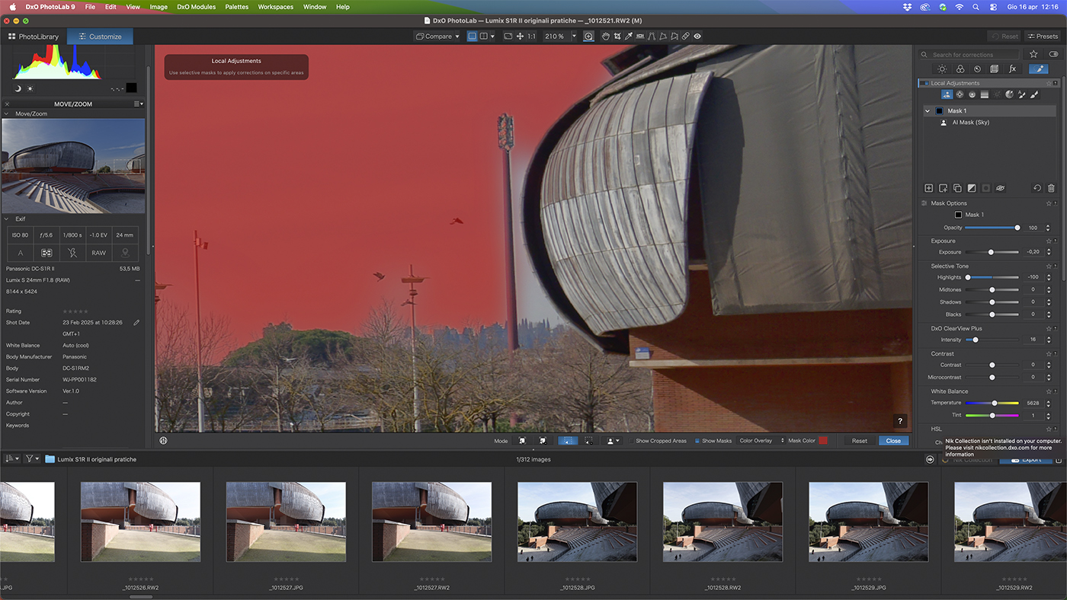Image resolution: width=1067 pixels, height=600 pixels.
Task: Delete the selected mask with trash icon
Action: (x=1051, y=188)
